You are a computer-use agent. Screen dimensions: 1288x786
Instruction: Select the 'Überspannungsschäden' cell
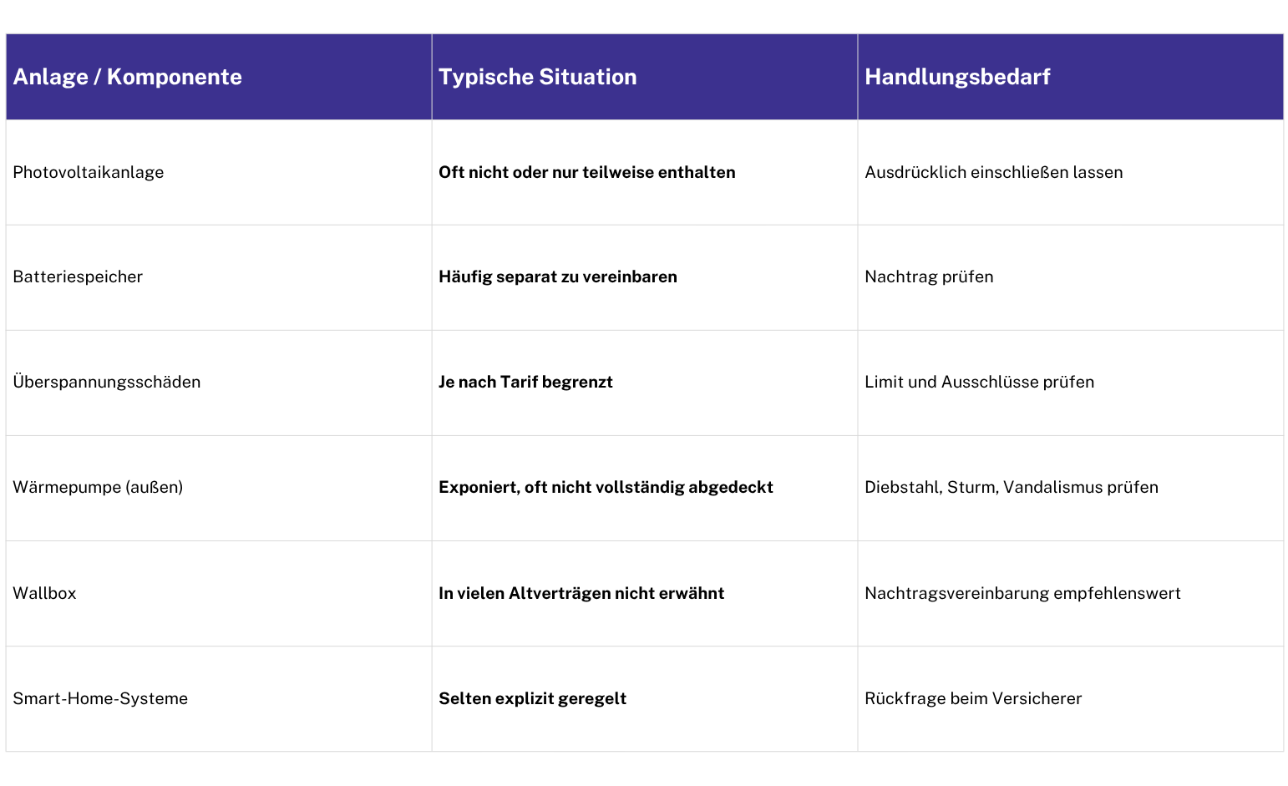click(219, 383)
